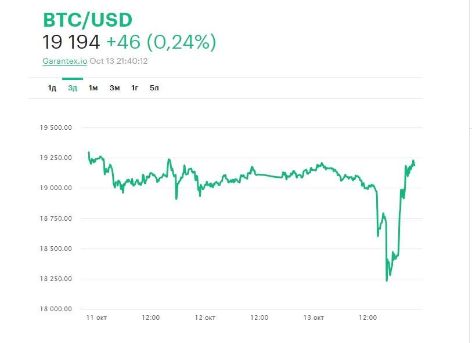Click the lowest dip on the price line

[387, 280]
